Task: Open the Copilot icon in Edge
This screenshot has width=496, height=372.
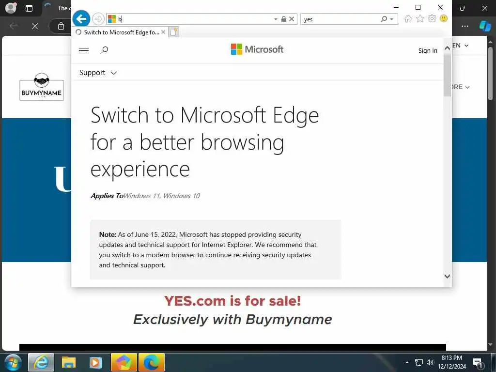Action: click(485, 26)
